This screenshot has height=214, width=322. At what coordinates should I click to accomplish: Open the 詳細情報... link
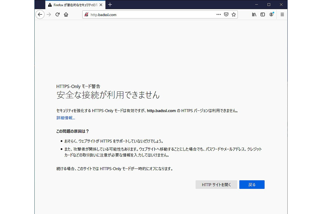(66, 118)
